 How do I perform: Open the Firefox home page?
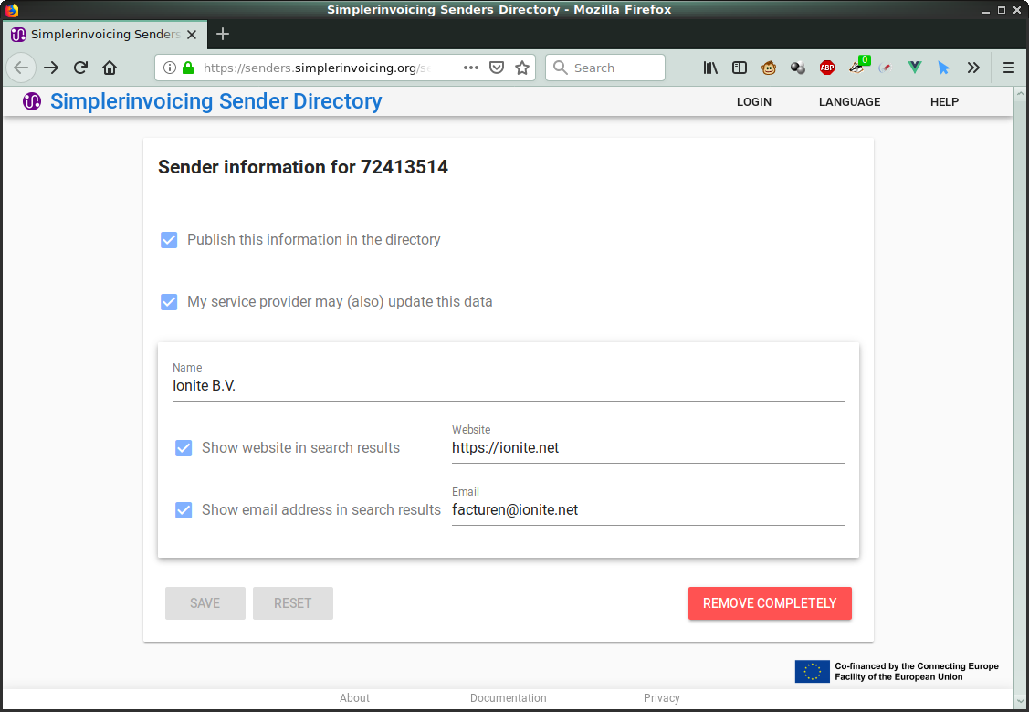(x=110, y=68)
